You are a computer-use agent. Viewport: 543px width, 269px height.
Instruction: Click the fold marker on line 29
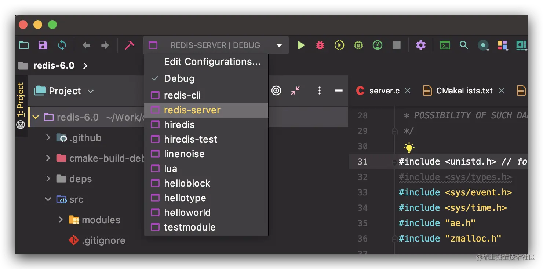395,131
